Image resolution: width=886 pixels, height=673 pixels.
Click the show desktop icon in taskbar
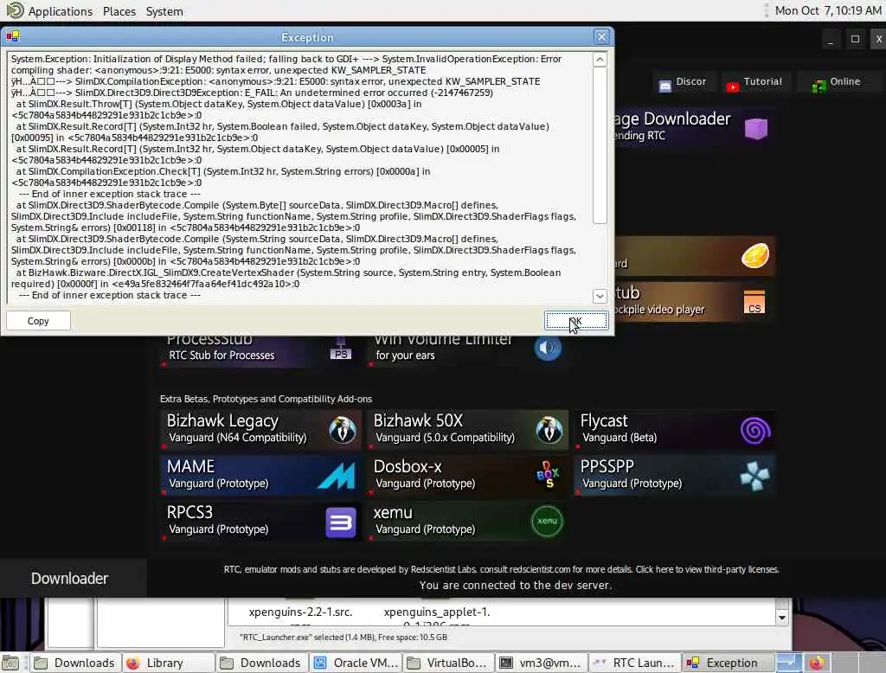[x=10, y=663]
